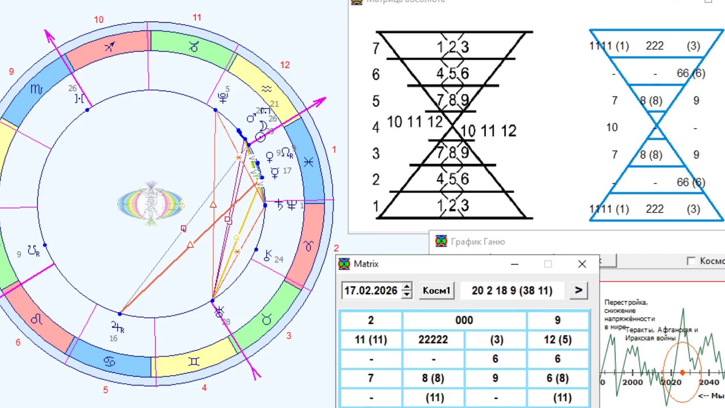Toggle the Косм checkbox in График Ганю
The height and width of the screenshot is (408, 725).
(691, 261)
